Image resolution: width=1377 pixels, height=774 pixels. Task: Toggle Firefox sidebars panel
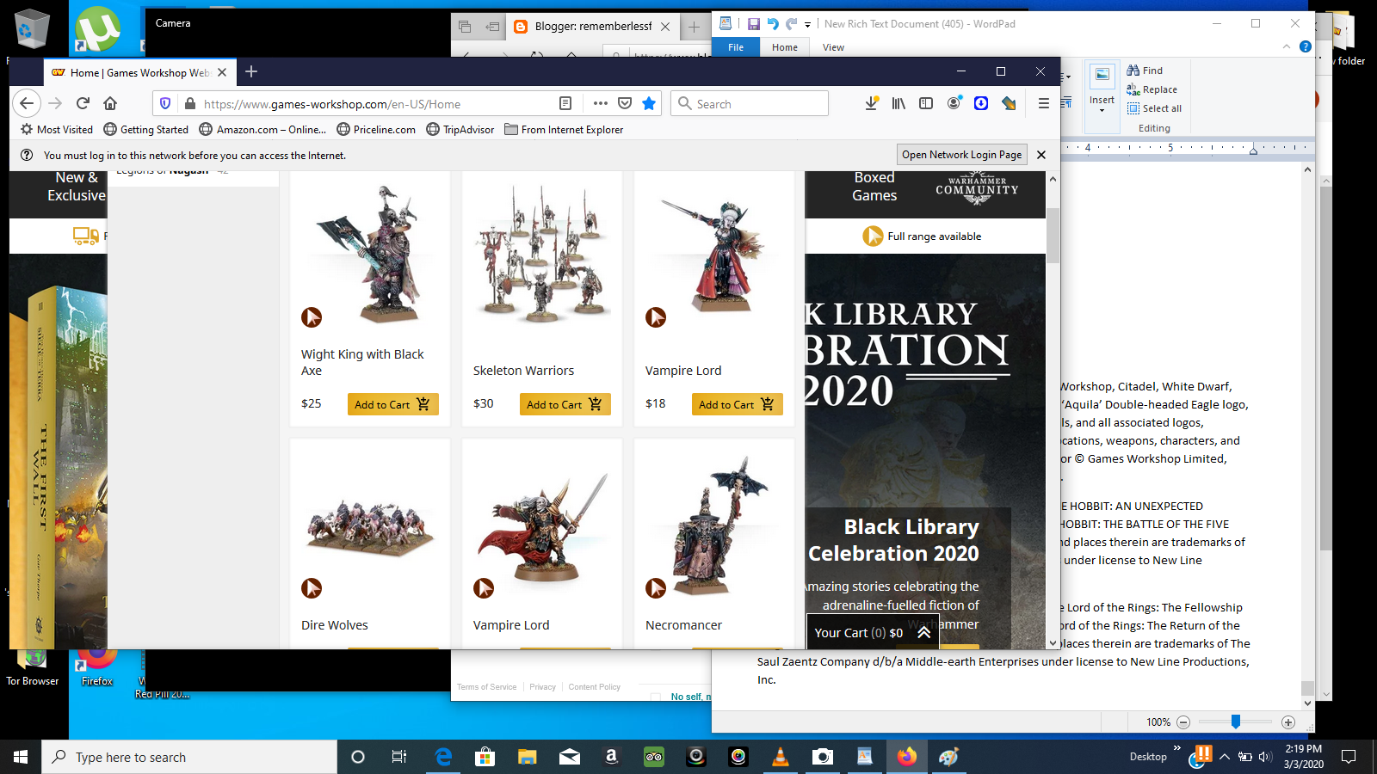(926, 103)
